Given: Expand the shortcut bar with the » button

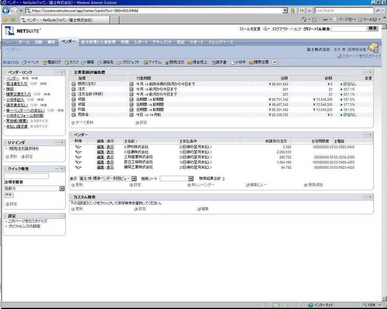Looking at the screenshot, I should (275, 62).
